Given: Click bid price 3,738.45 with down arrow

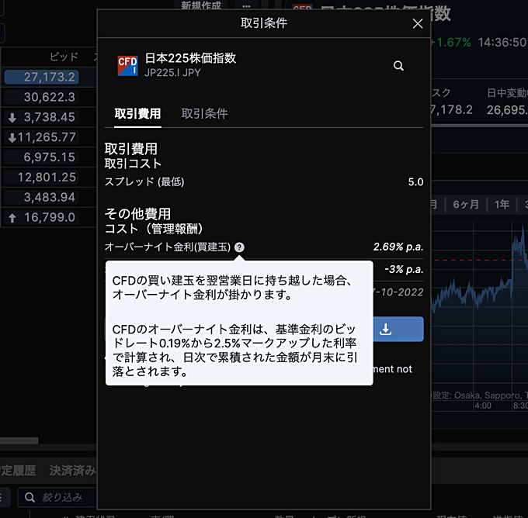Looking at the screenshot, I should click(x=42, y=117).
